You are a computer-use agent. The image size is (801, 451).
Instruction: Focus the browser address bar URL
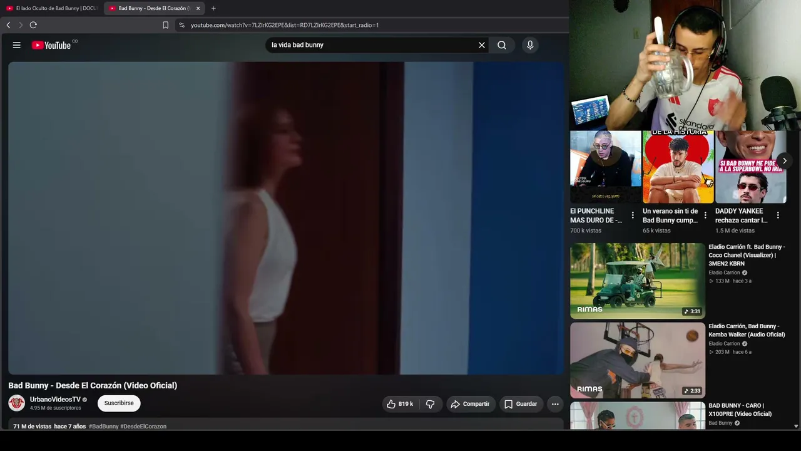pyautogui.click(x=285, y=25)
